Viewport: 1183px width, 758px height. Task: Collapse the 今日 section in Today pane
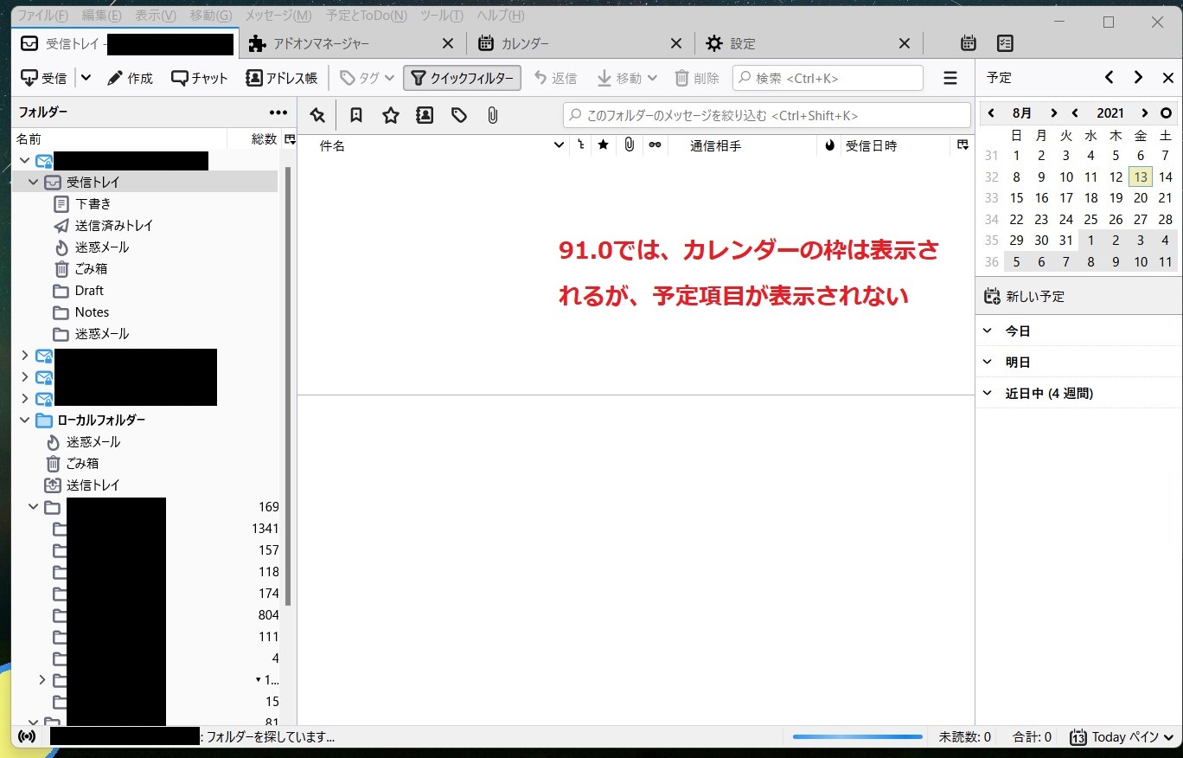pos(988,331)
